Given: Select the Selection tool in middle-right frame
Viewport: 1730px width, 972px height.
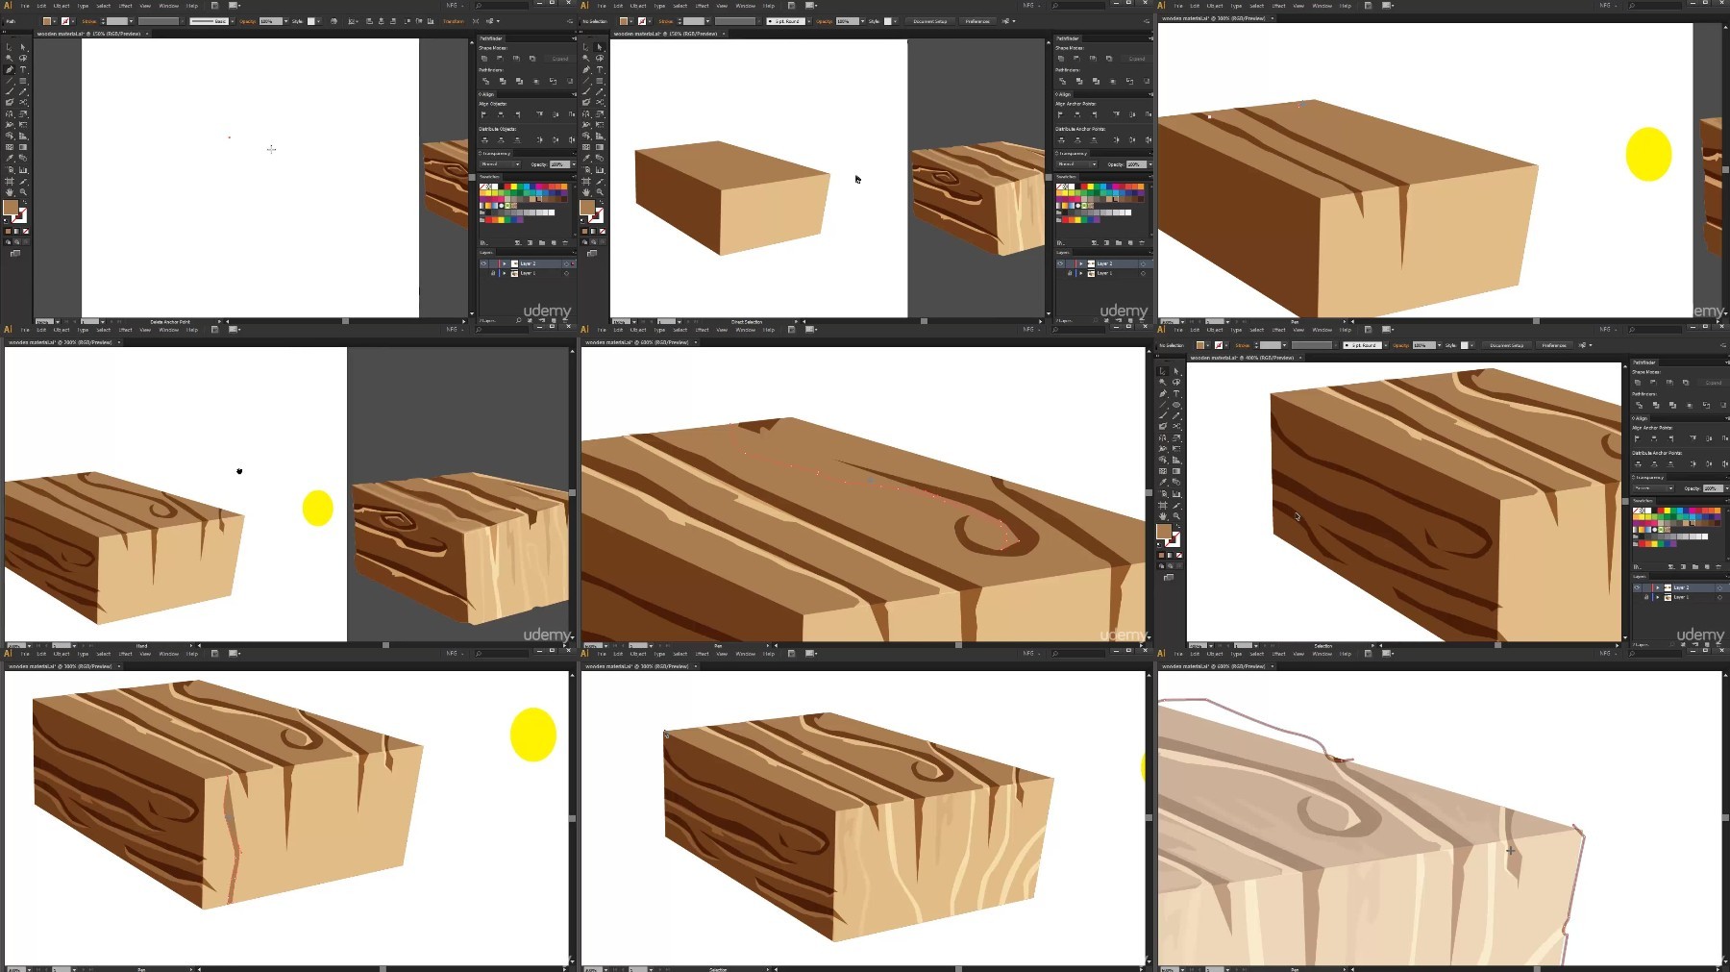Looking at the screenshot, I should tap(1162, 371).
